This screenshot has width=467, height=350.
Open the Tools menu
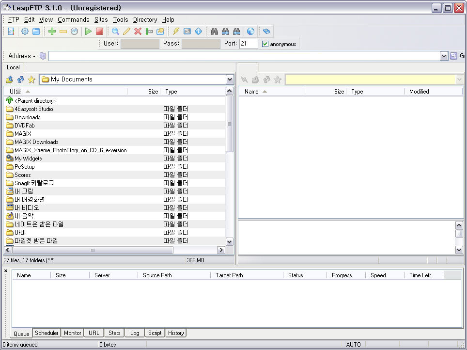120,20
